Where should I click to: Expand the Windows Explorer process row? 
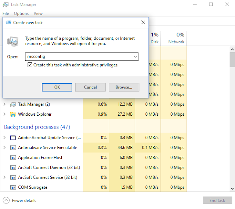tap(5, 114)
